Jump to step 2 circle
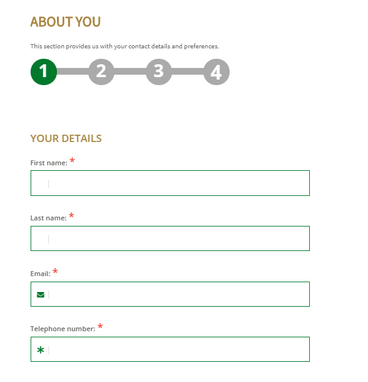Image resolution: width=368 pixels, height=382 pixels. pos(101,72)
